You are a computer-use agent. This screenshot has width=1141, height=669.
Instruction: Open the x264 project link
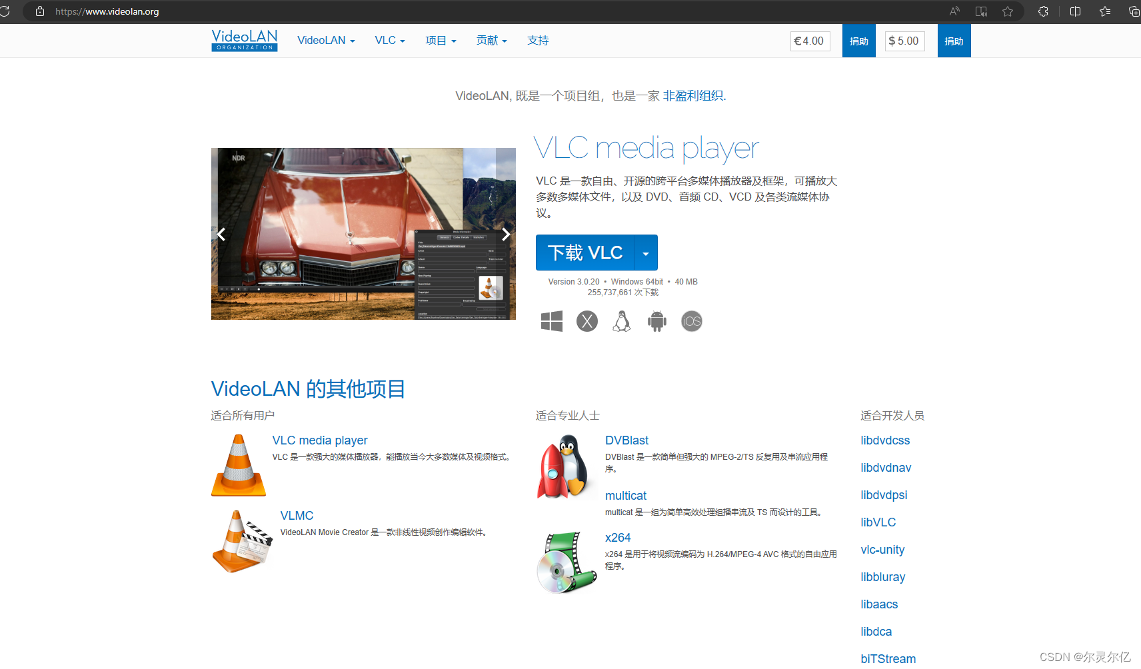point(618,538)
